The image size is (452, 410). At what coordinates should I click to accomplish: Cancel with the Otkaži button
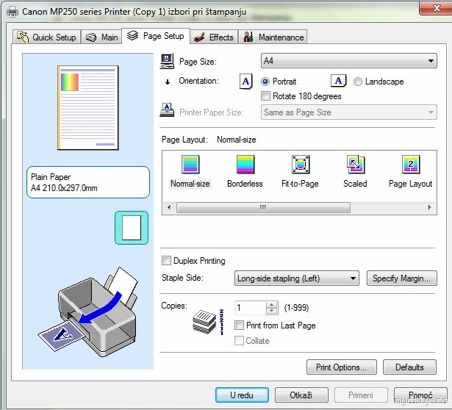tap(301, 395)
